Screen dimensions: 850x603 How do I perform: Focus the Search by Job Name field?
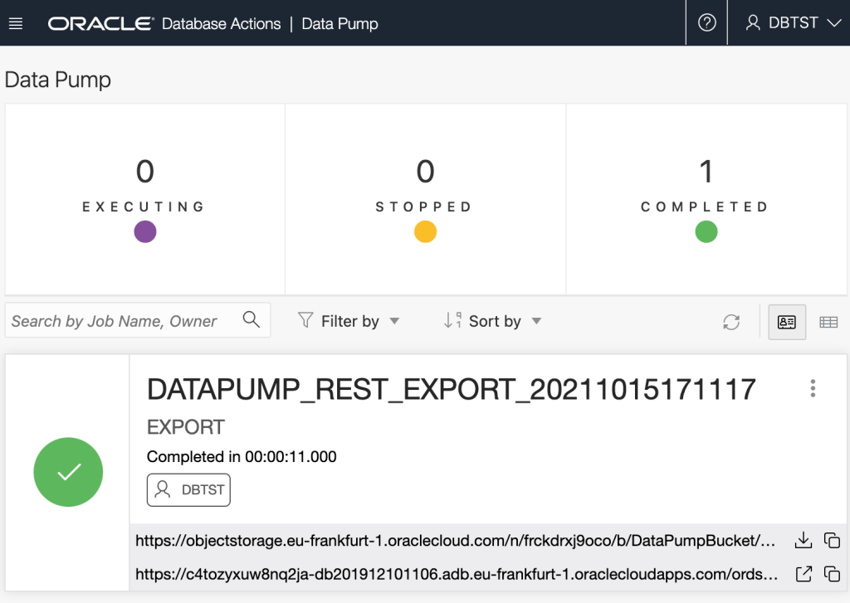click(120, 321)
